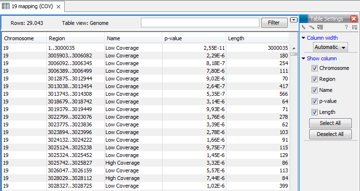This screenshot has width=360, height=191.
Task: Select the Length 278 cell
Action: click(257, 117)
